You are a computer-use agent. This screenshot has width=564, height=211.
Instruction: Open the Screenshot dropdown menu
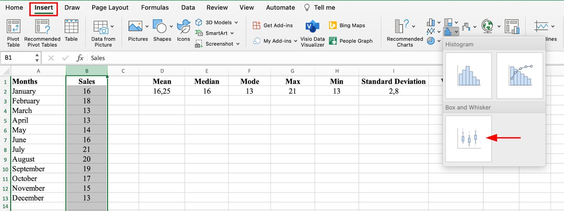[x=238, y=44]
